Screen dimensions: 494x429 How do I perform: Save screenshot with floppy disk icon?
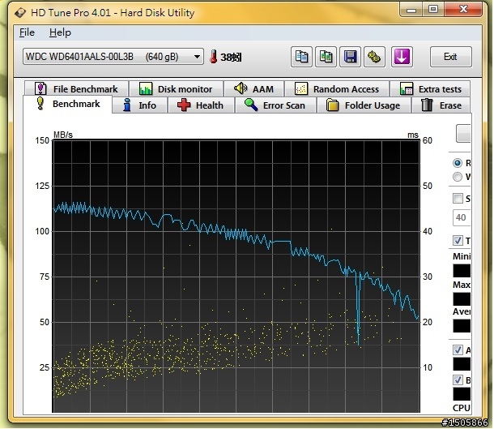click(x=350, y=57)
